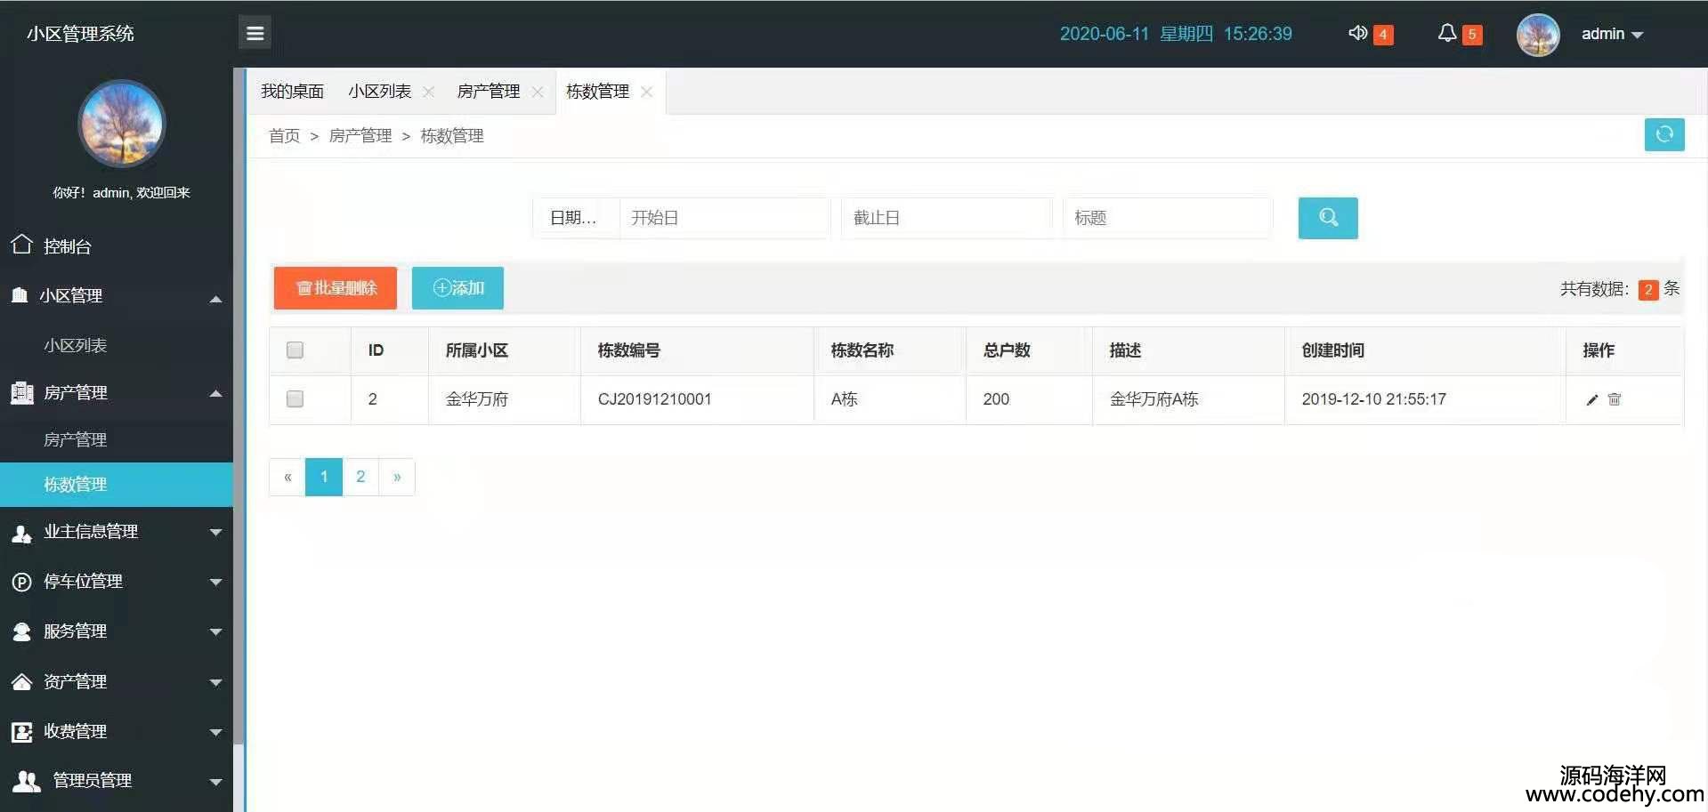The image size is (1708, 812).
Task: Click the 停车位管理 parking icon
Action: [x=21, y=582]
